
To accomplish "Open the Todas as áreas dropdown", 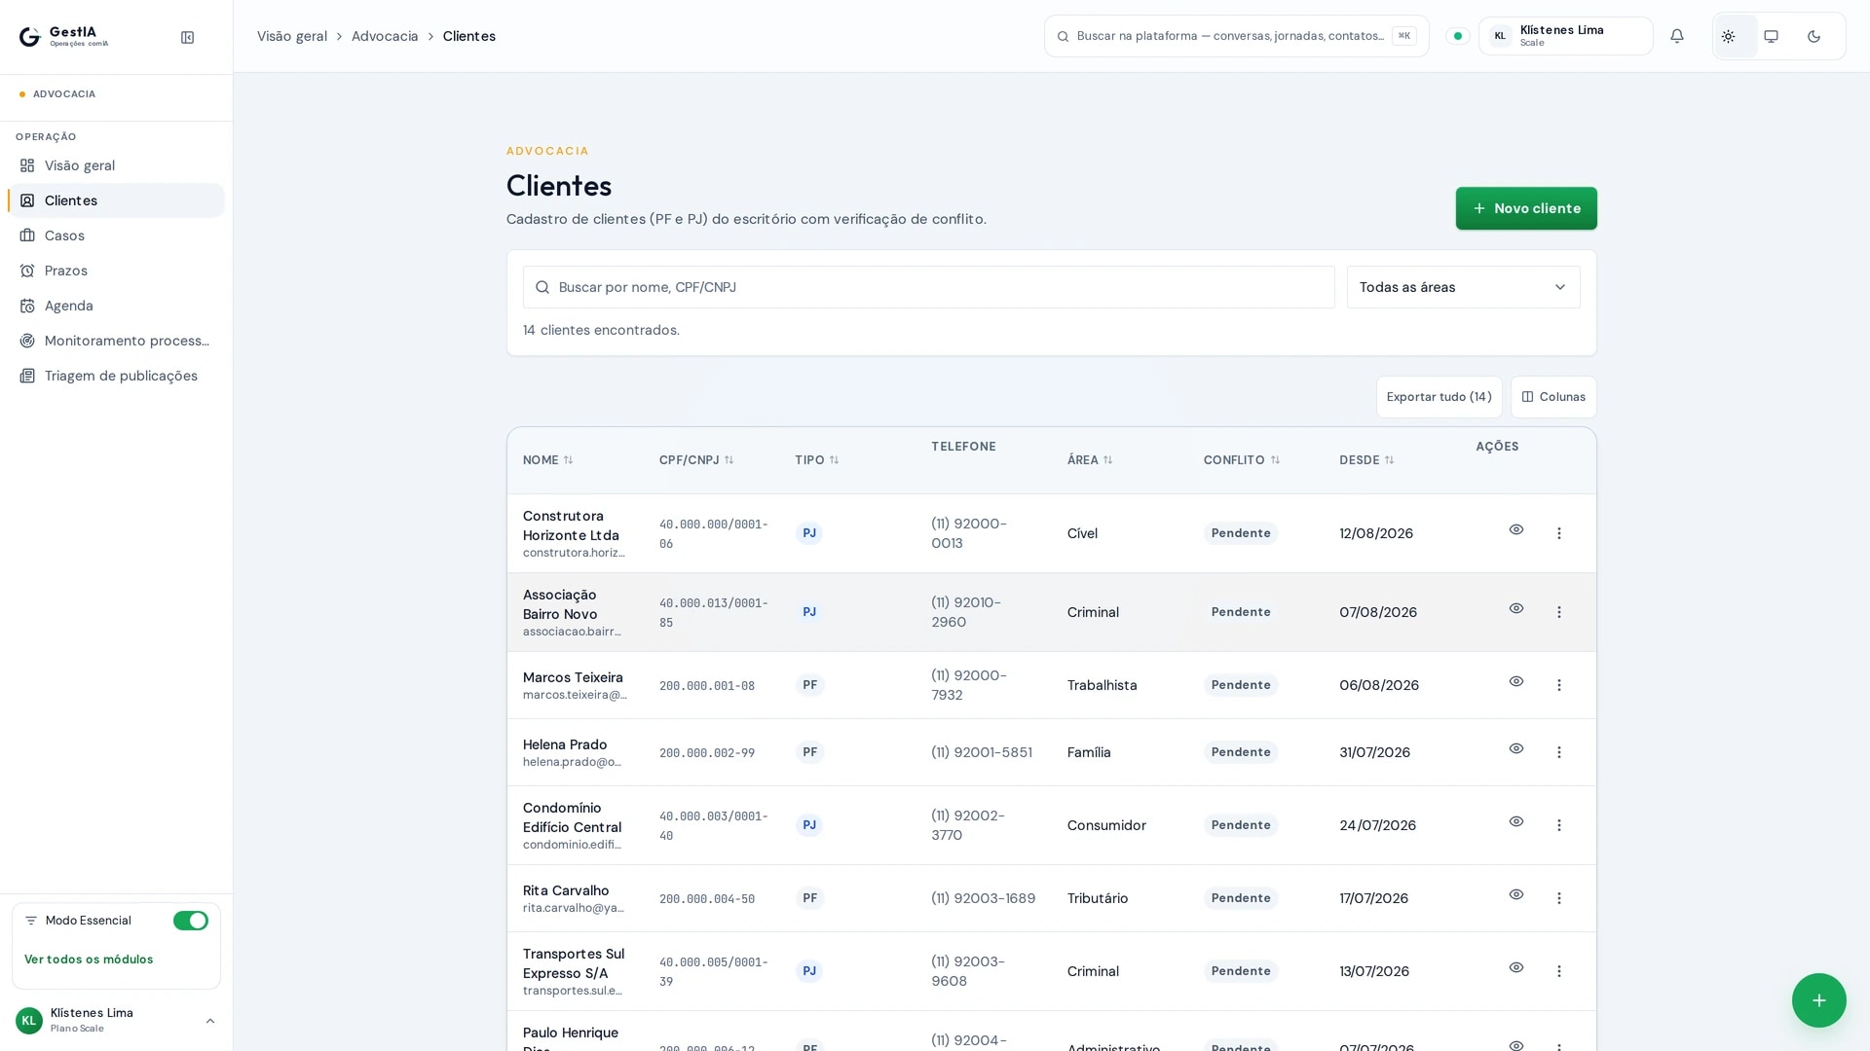I will (x=1463, y=287).
